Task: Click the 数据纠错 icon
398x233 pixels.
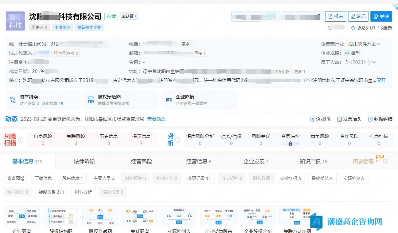Action: tap(370, 119)
